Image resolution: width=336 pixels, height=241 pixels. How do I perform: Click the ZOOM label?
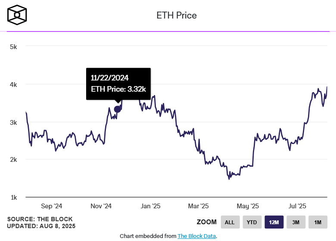206,222
